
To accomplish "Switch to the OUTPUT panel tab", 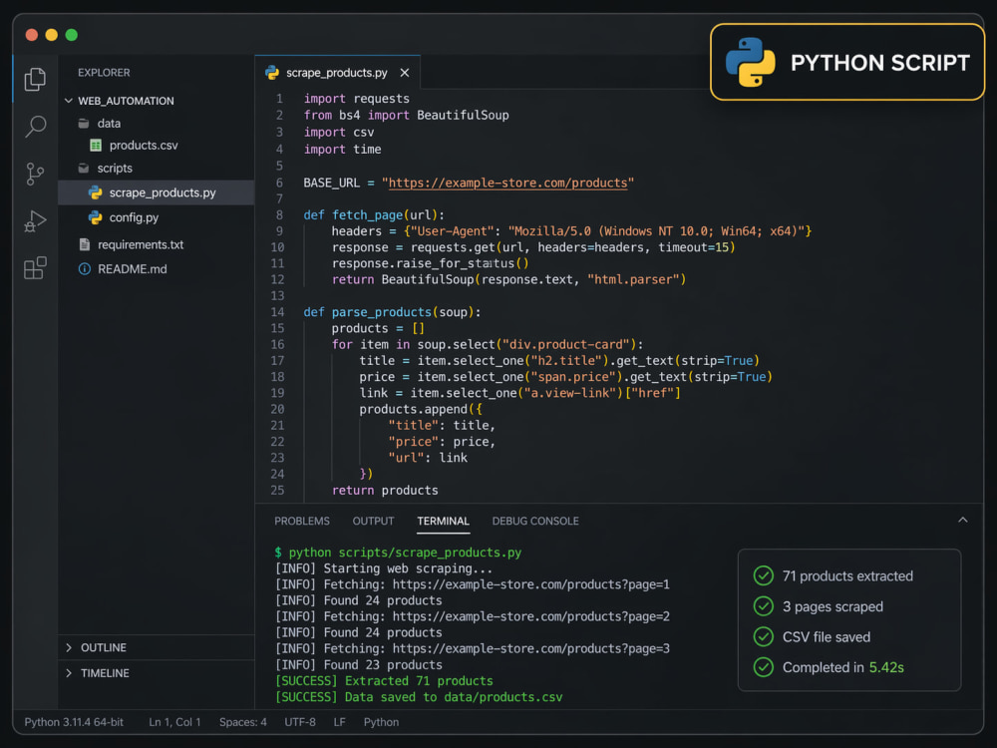I will point(373,521).
